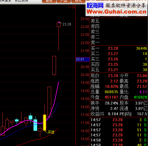Open the 服务 tab

[49, 1]
